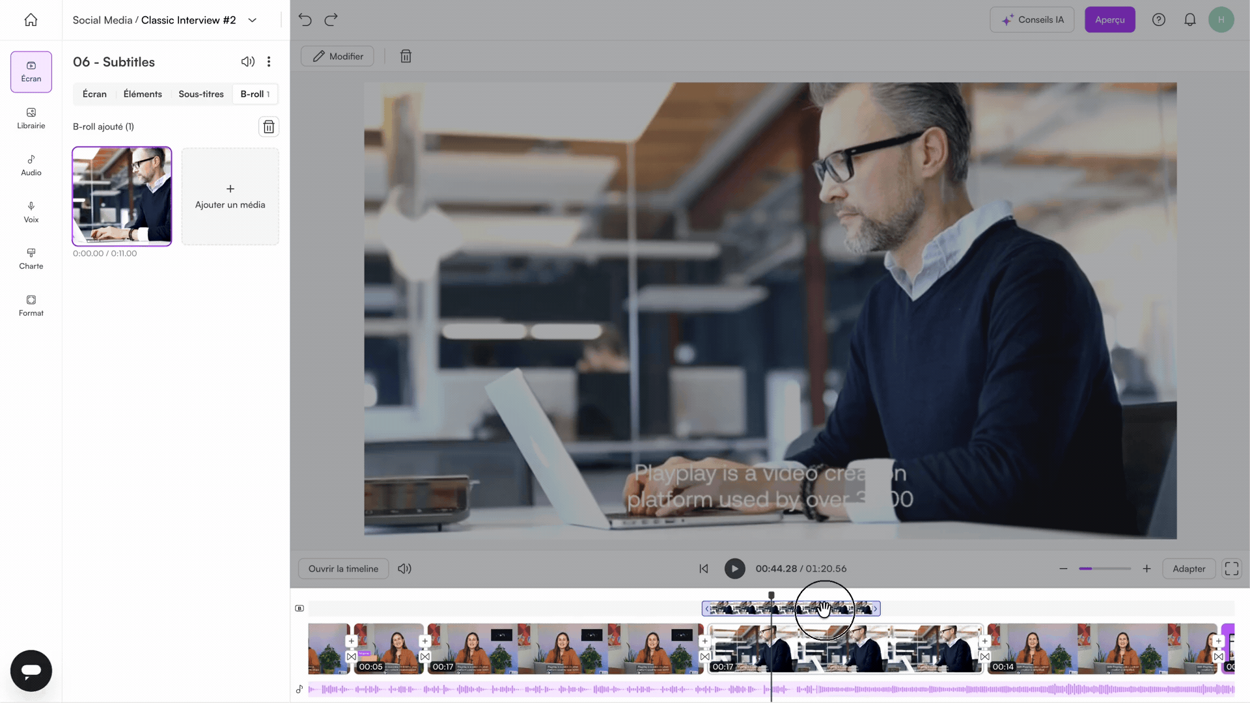Open the help question-mark icon
Viewport: 1250px width, 703px height.
[x=1159, y=20]
